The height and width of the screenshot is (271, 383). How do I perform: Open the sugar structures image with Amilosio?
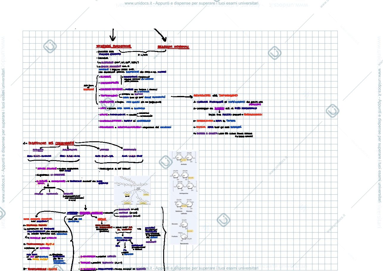tap(183, 198)
